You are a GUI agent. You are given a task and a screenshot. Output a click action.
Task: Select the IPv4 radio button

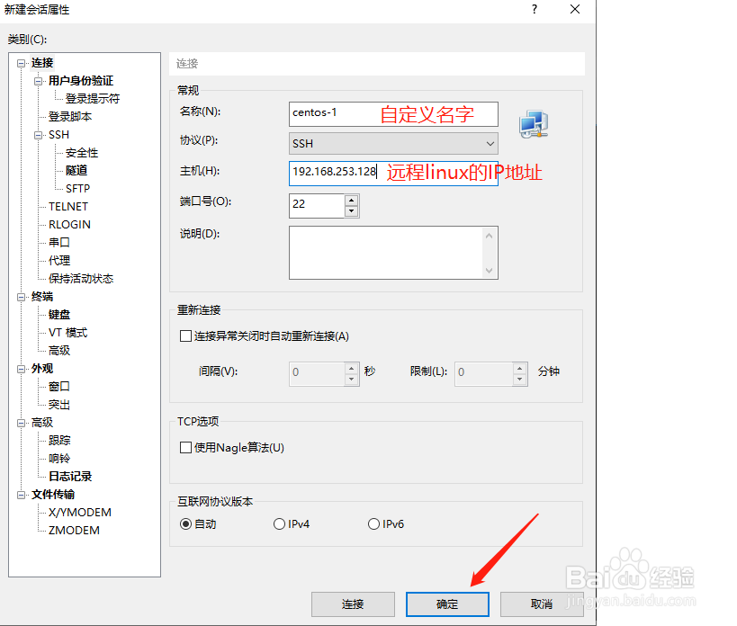[x=279, y=524]
